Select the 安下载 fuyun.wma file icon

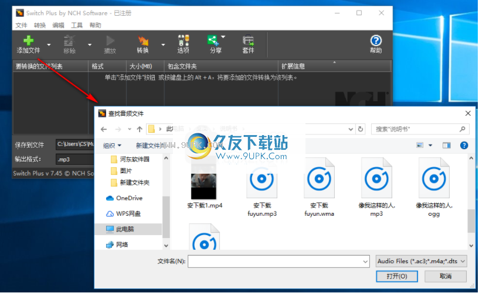(319, 178)
